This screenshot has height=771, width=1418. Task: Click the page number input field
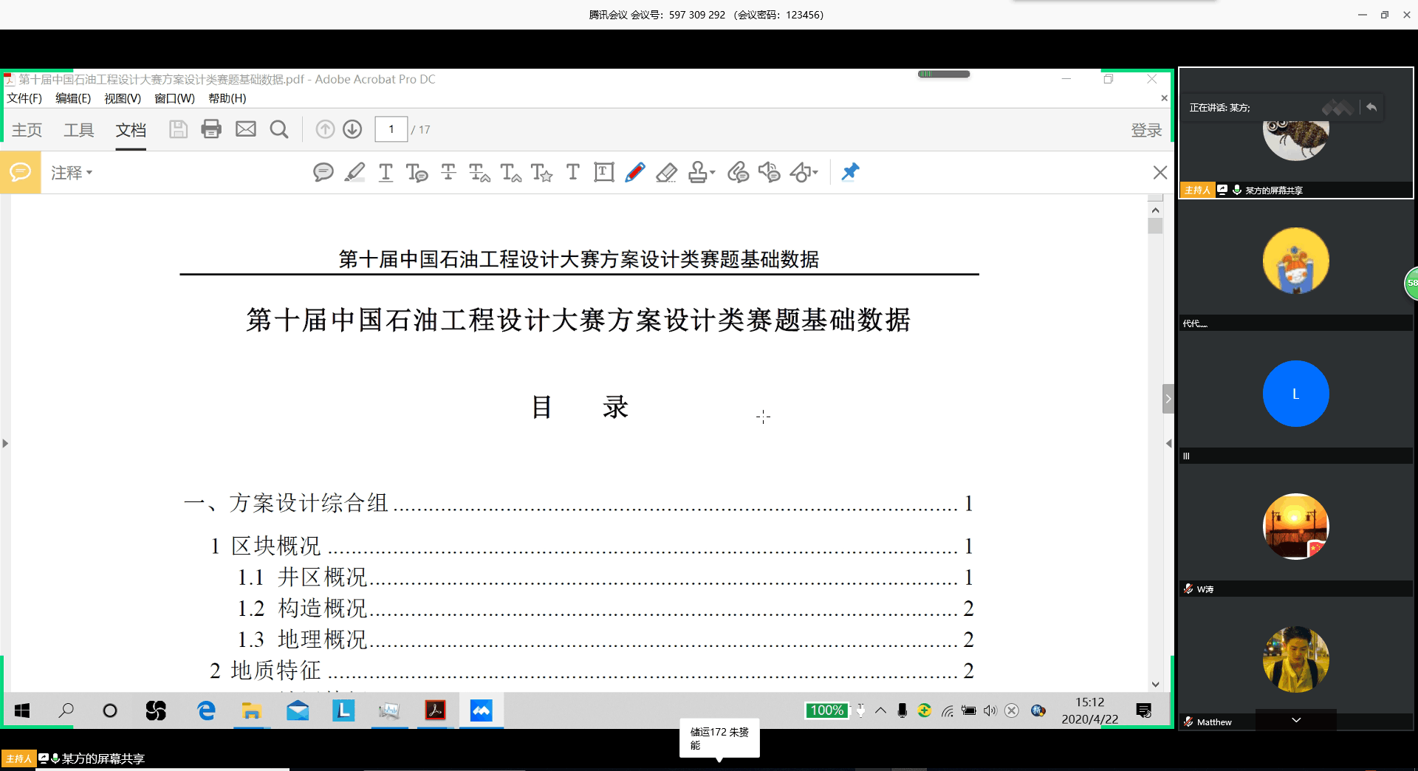[x=391, y=129]
